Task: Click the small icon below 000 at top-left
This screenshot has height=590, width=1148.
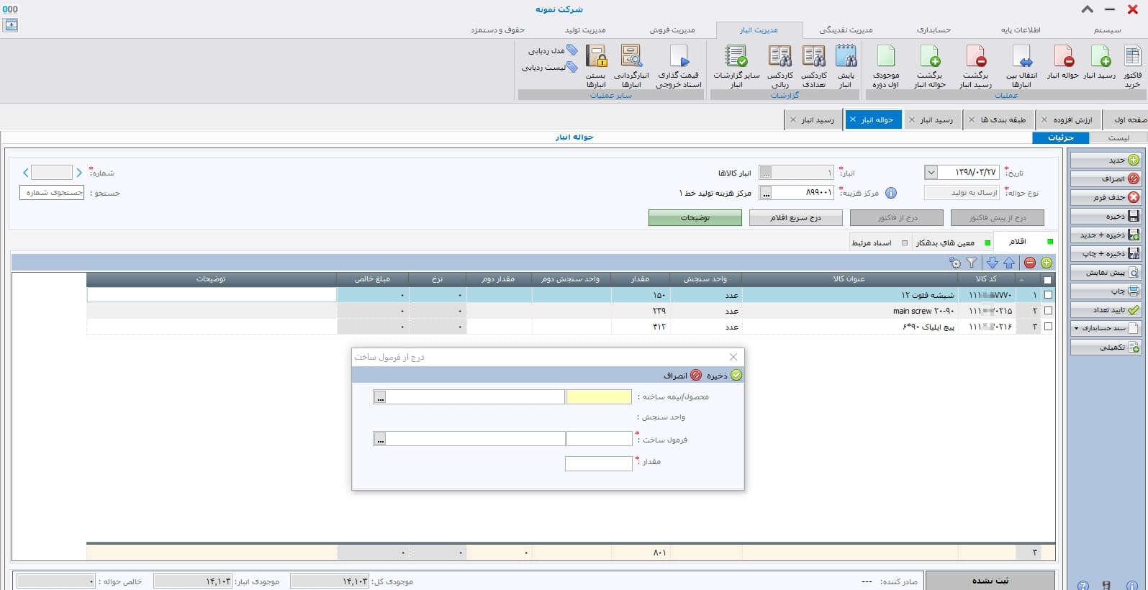Action: pos(11,25)
